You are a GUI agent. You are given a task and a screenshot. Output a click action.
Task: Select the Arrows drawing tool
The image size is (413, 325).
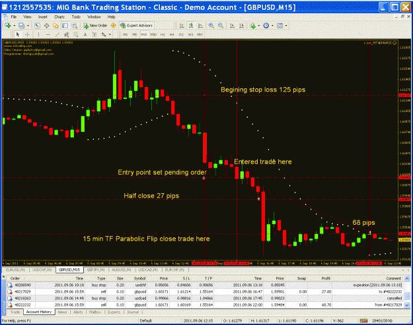pos(104,34)
